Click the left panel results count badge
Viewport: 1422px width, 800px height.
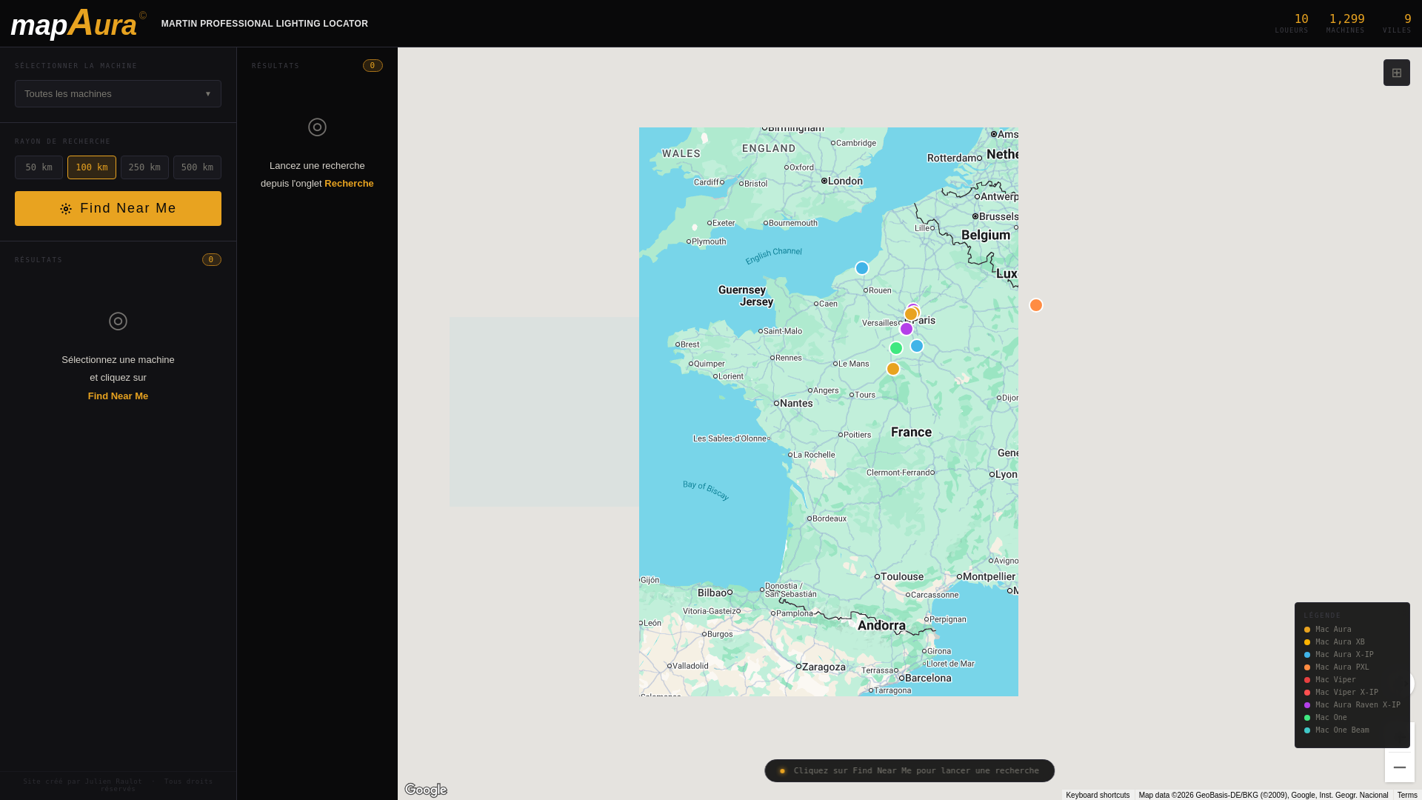click(212, 260)
